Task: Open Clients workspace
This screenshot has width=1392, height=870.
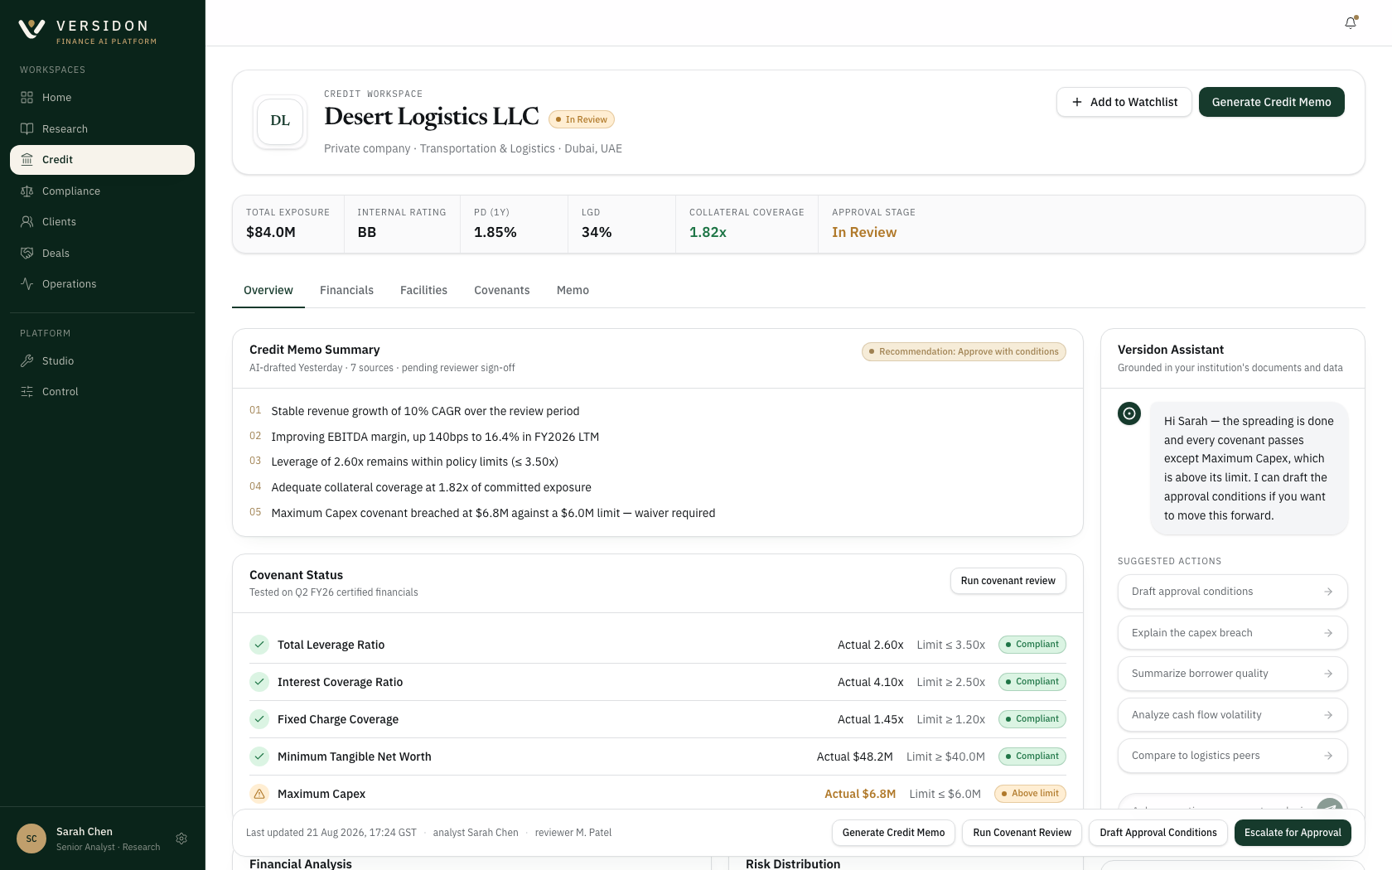Action: click(x=102, y=222)
